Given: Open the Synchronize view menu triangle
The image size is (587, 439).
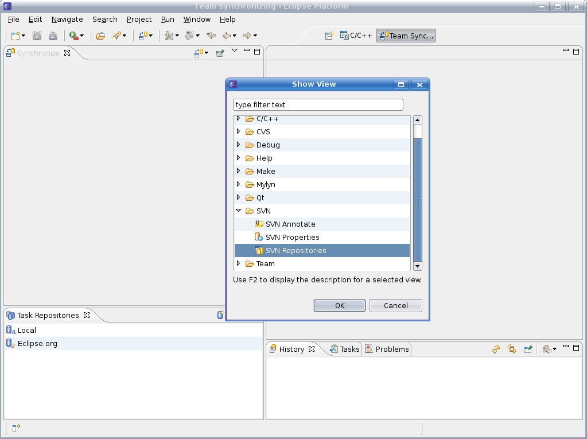Looking at the screenshot, I should (x=235, y=51).
